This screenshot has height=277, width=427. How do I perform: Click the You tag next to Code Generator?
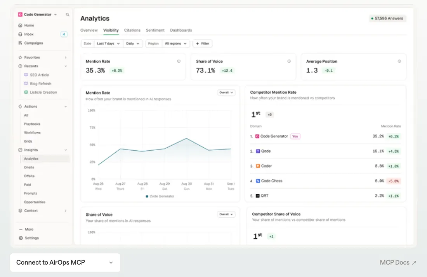click(x=295, y=136)
